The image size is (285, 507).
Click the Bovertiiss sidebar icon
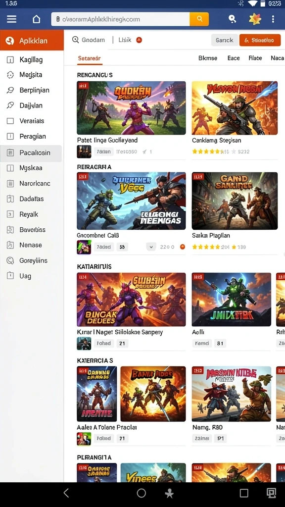click(10, 230)
